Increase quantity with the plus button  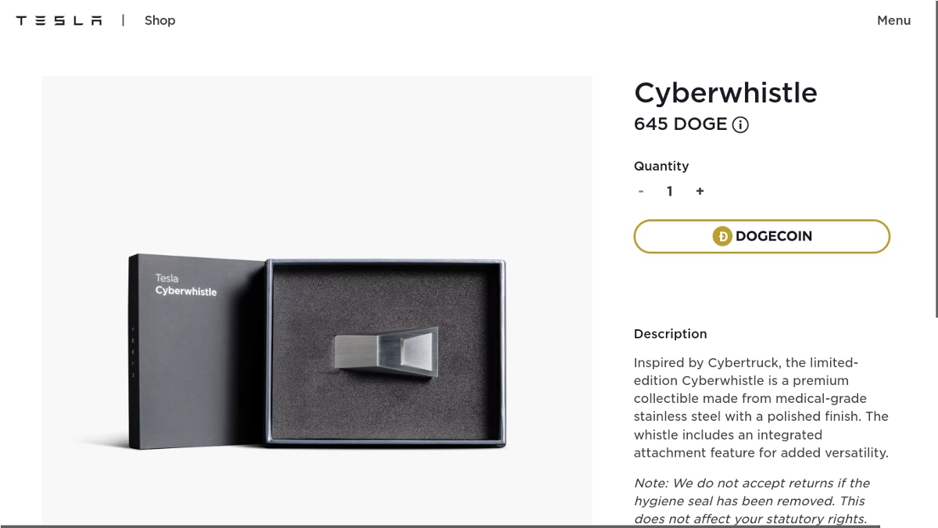pos(700,191)
